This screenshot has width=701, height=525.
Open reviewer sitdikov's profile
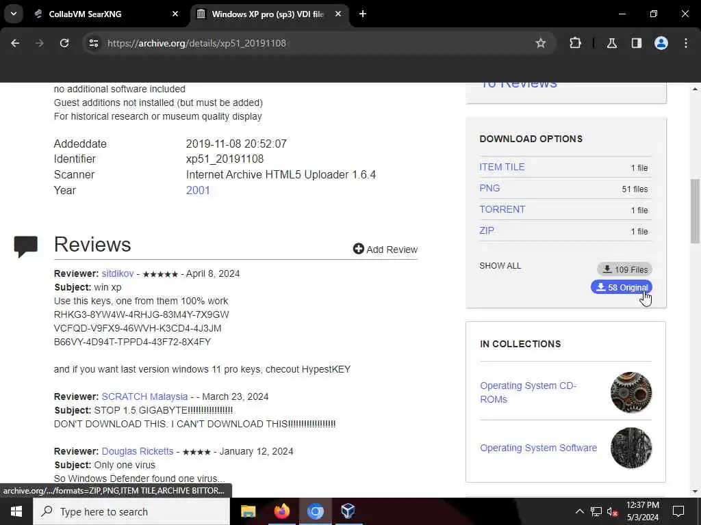point(118,273)
